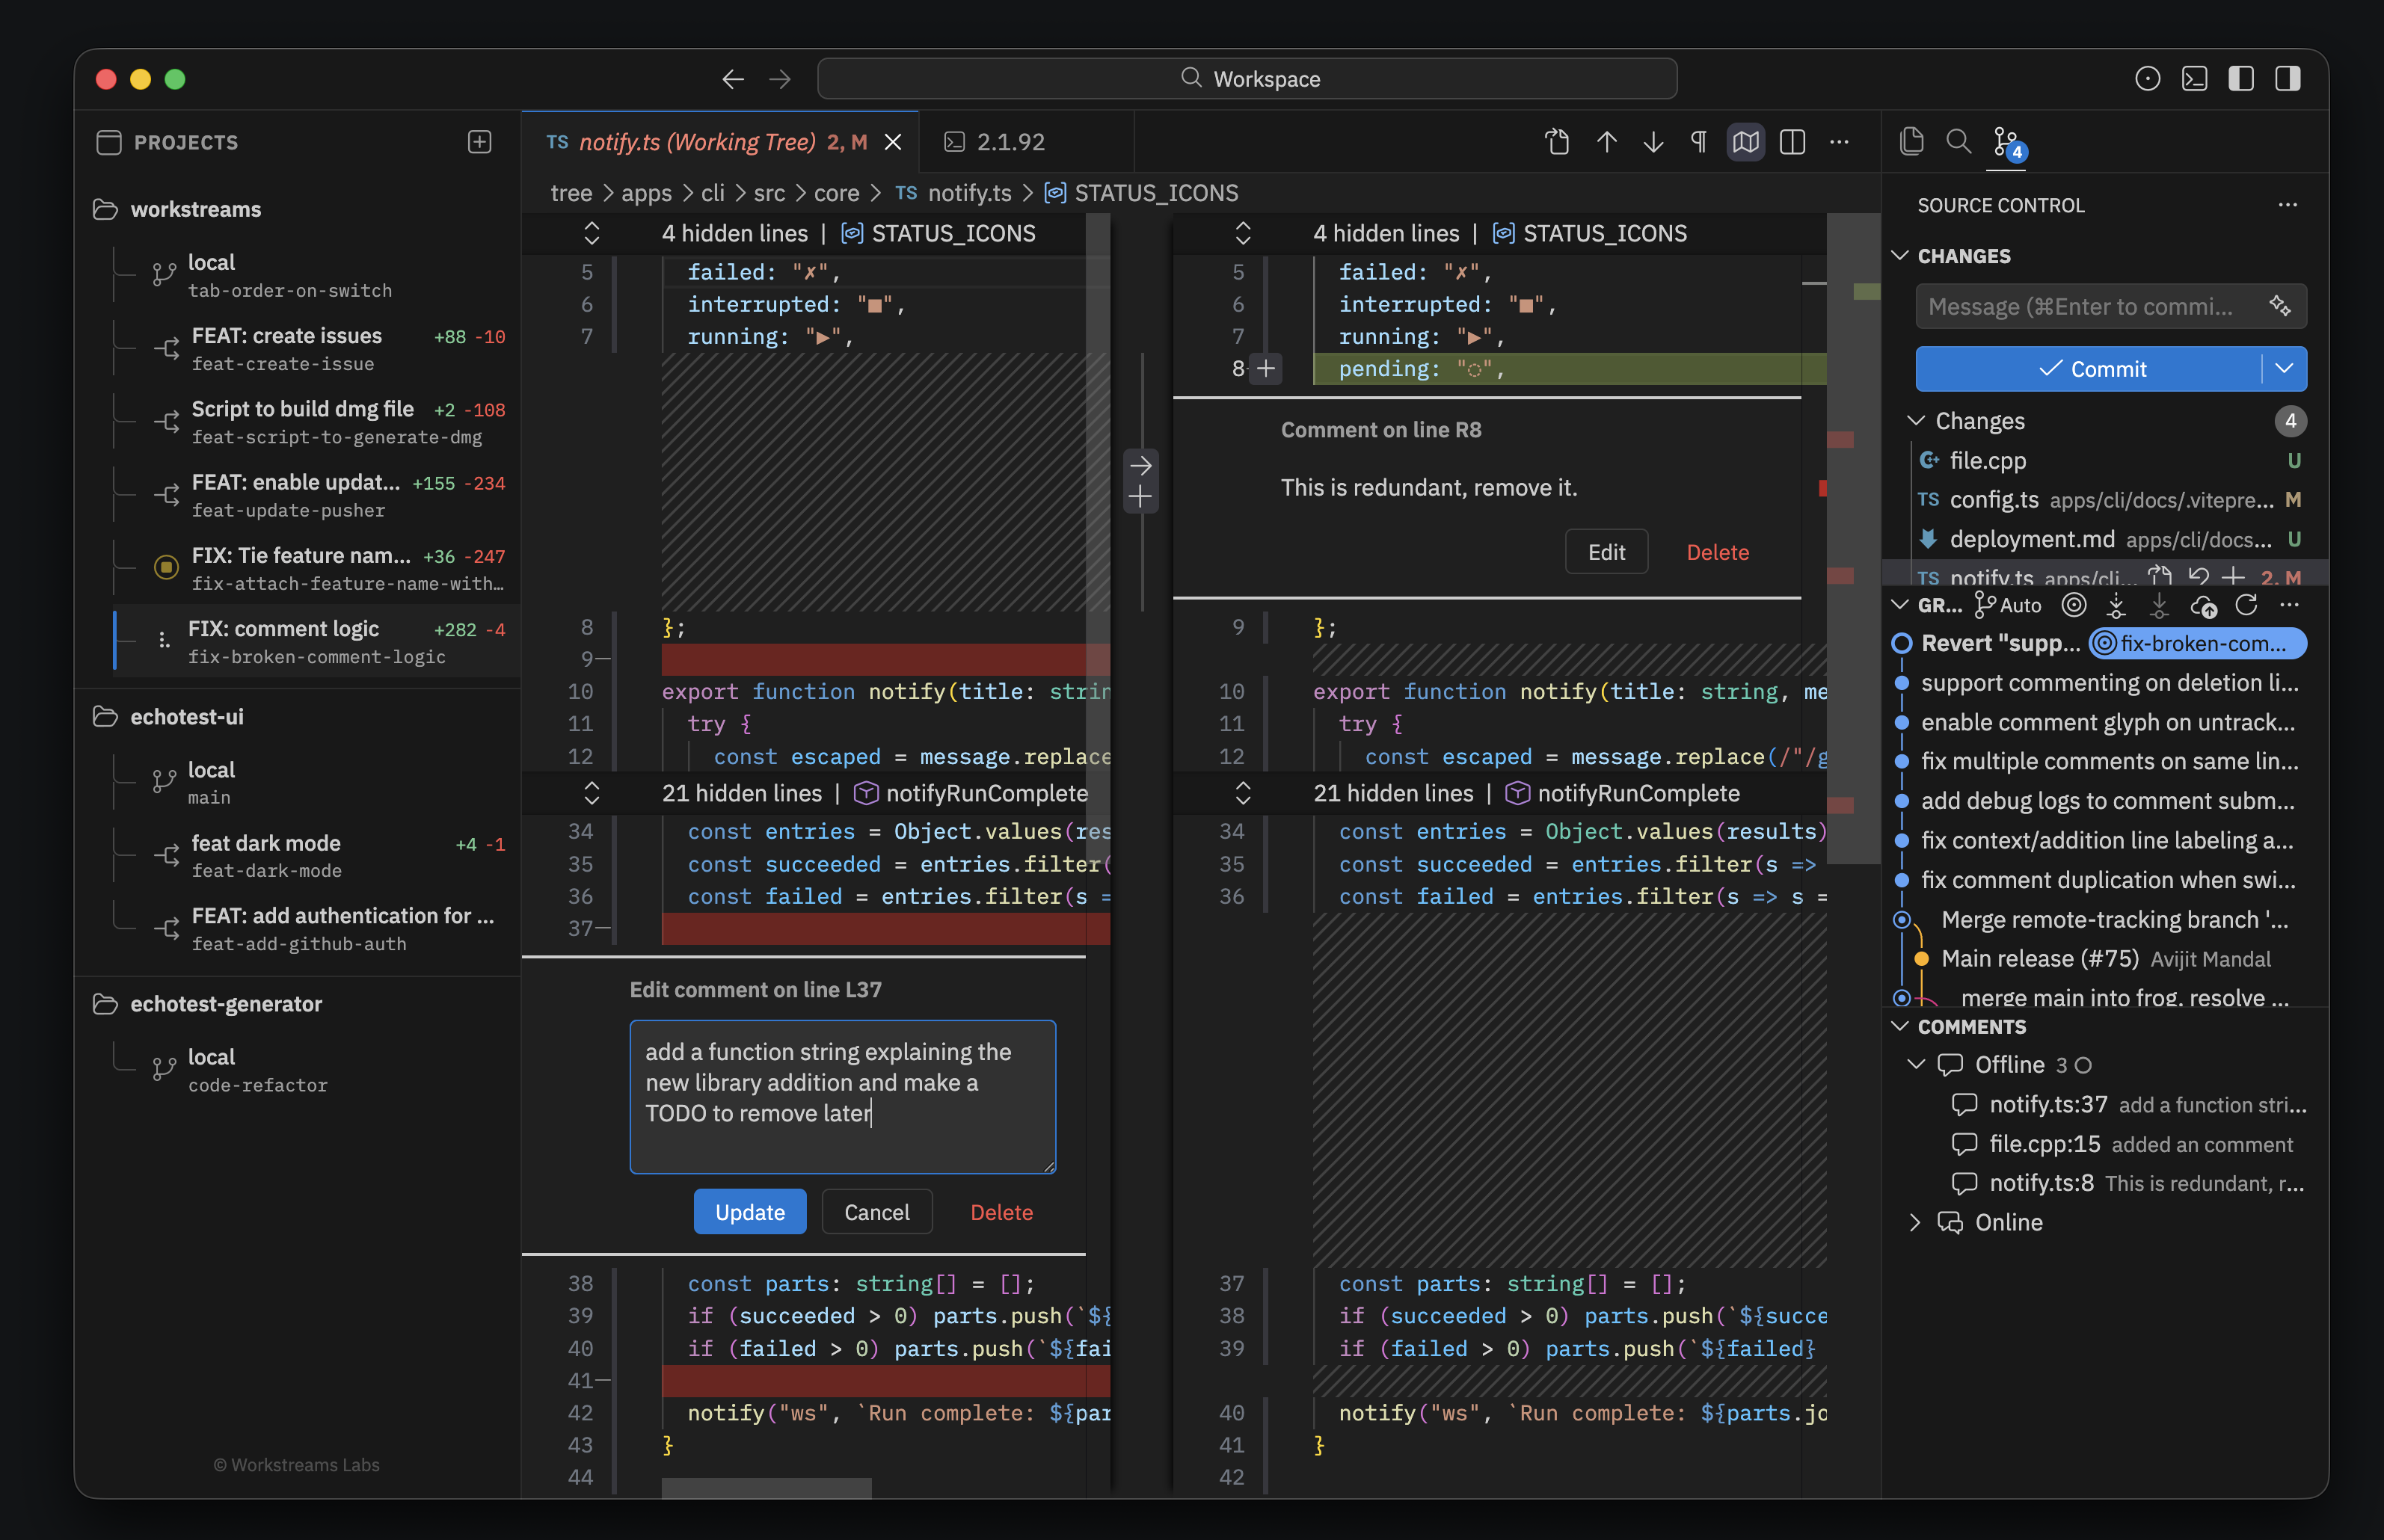2384x1540 pixels.
Task: Refresh the git graph with the circular arrow icon
Action: pos(2248,605)
